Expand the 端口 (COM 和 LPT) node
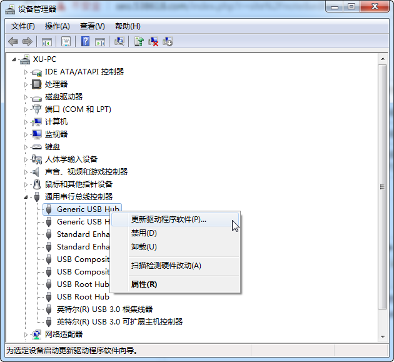 click(x=26, y=109)
